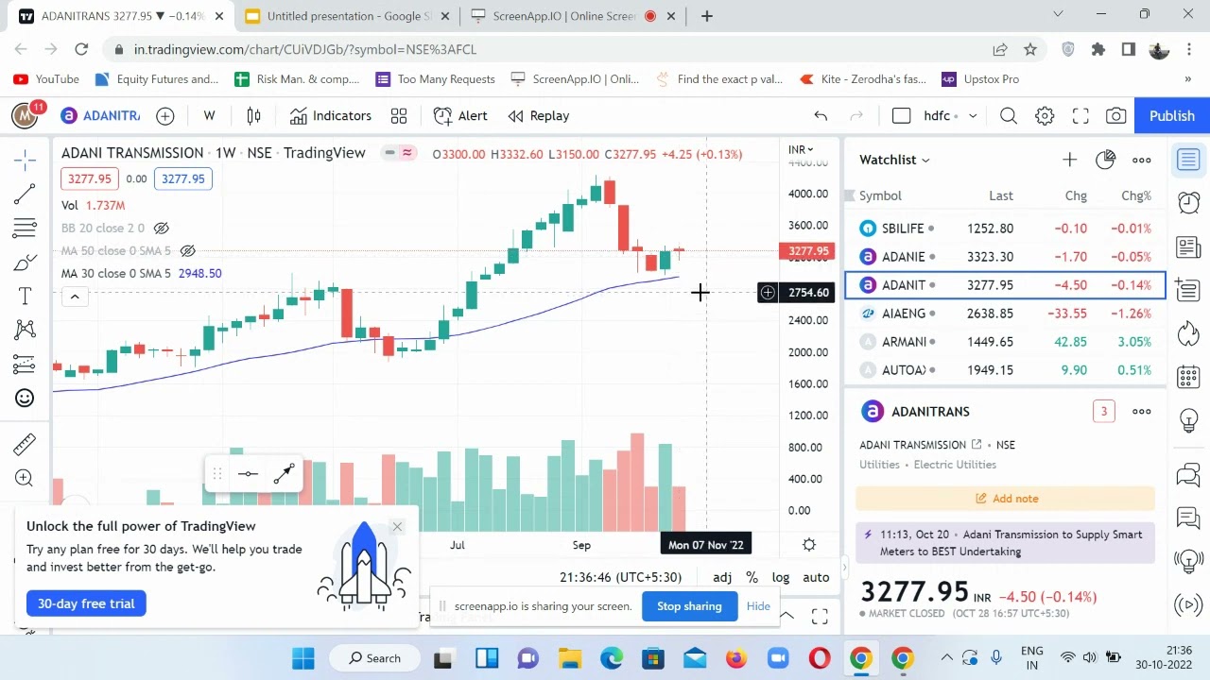Open the Replay mode
Screen dimensions: 1210x680
coord(539,115)
